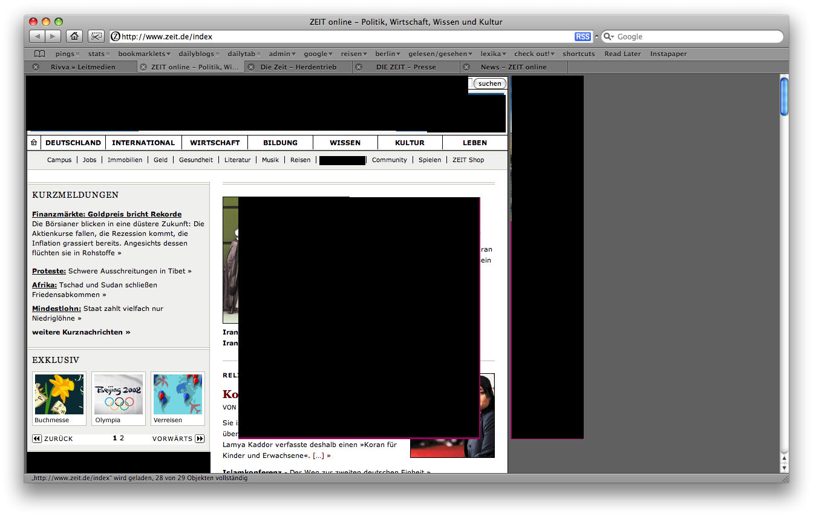Open the Immobilien subnavigation link

click(x=125, y=160)
